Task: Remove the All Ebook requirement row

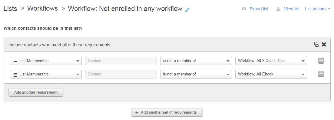Action: (321, 74)
